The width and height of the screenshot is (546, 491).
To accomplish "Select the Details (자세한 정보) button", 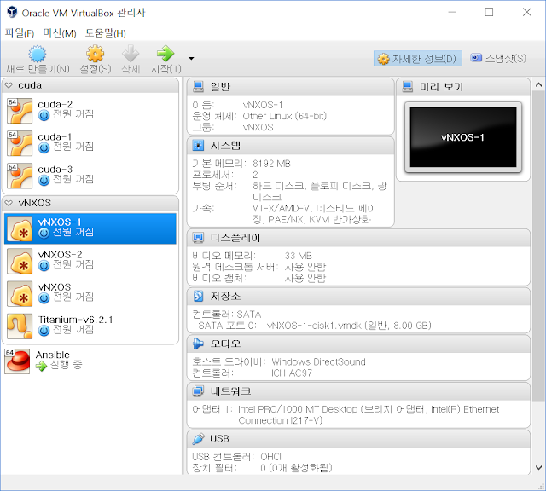I will (417, 59).
